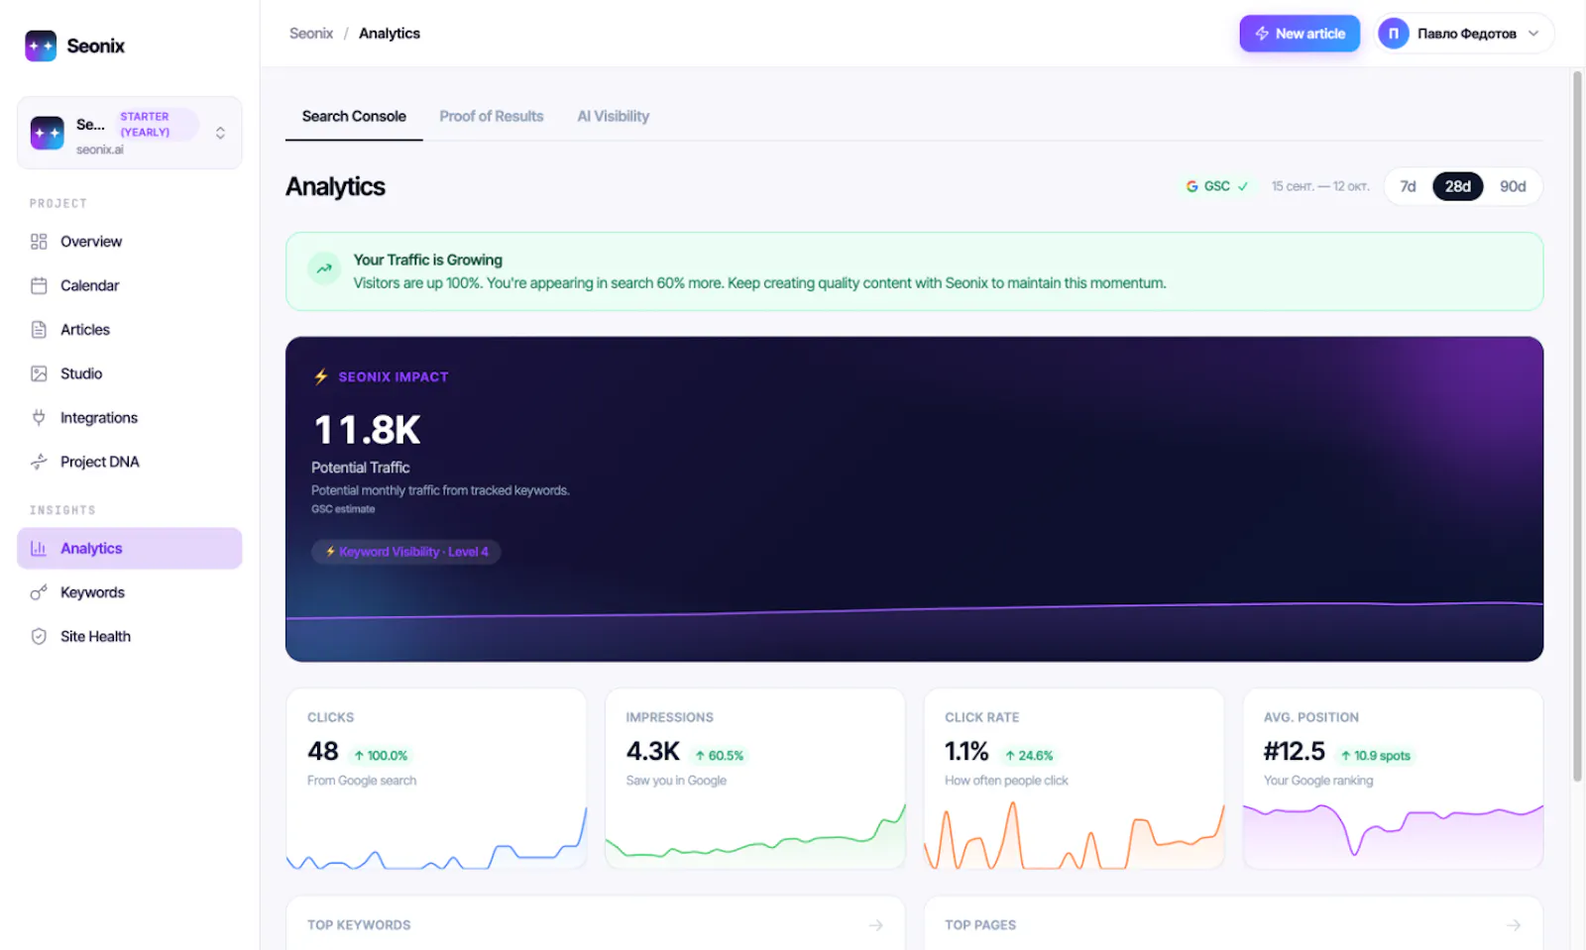
Task: Select the 7d date range
Action: pyautogui.click(x=1408, y=186)
